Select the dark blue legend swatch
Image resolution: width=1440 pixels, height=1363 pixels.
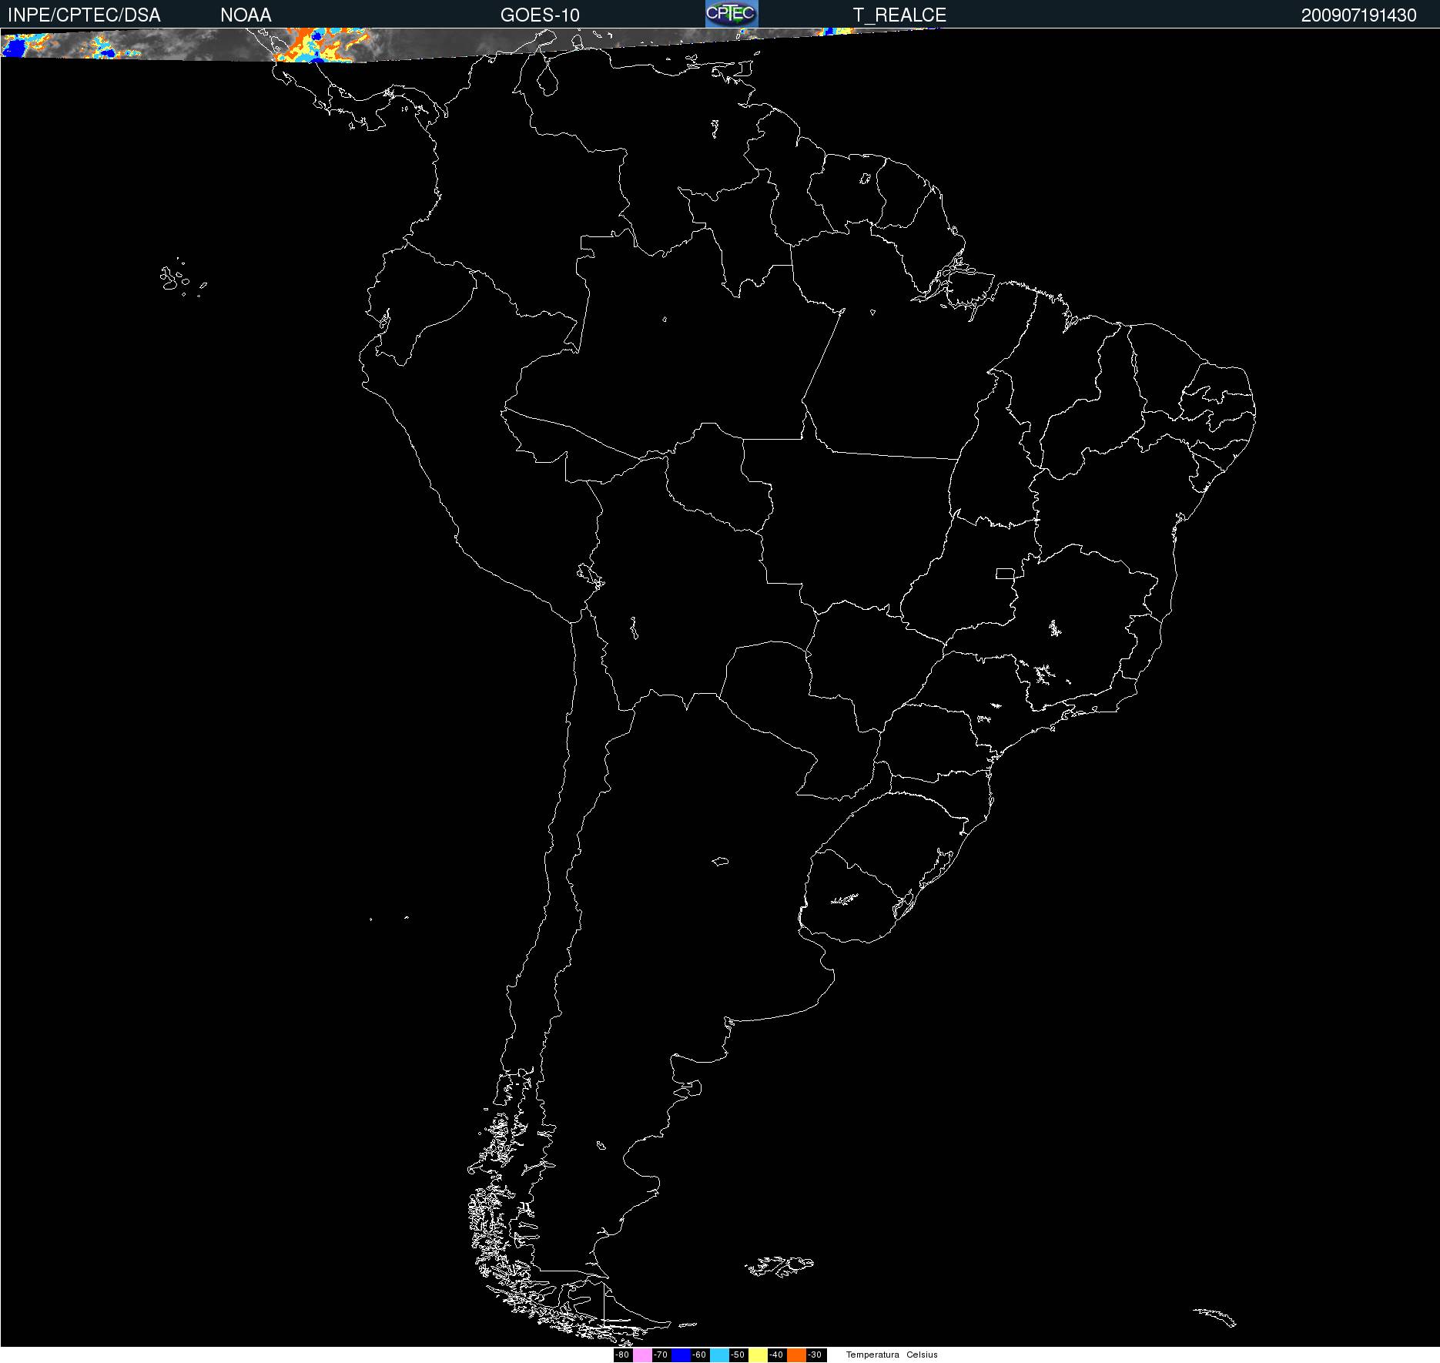(681, 1355)
